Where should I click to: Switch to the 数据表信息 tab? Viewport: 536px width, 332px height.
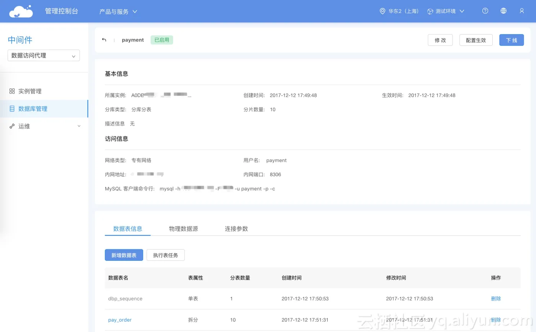[127, 229]
